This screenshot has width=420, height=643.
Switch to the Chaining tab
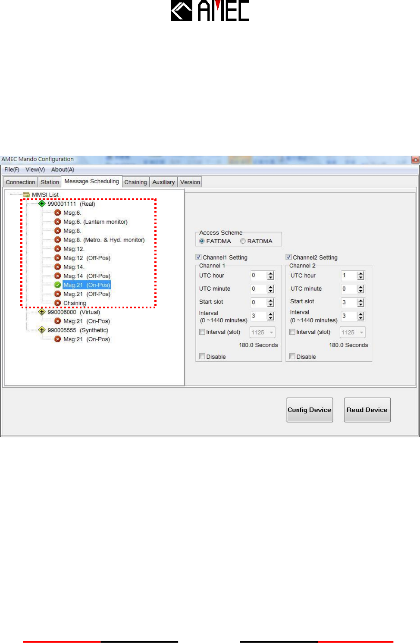(x=135, y=182)
